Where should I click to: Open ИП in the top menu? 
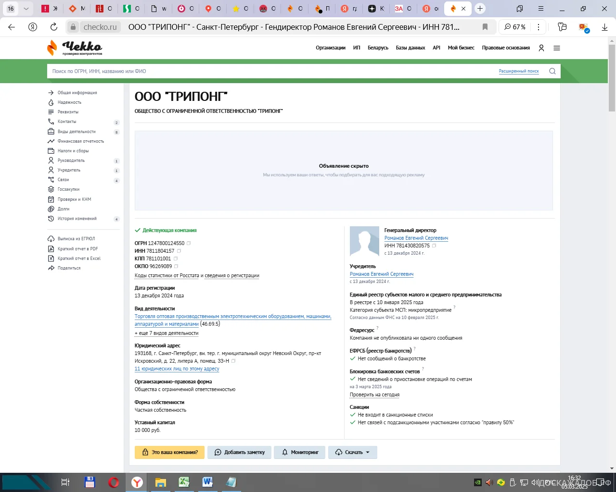point(357,48)
